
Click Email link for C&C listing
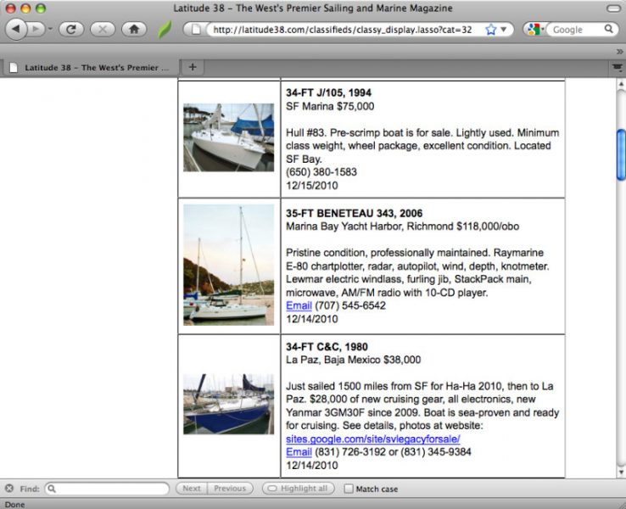point(299,452)
